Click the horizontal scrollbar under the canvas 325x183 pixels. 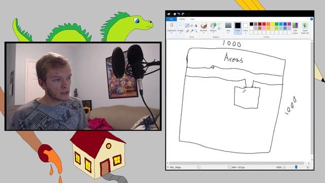[x=236, y=163]
